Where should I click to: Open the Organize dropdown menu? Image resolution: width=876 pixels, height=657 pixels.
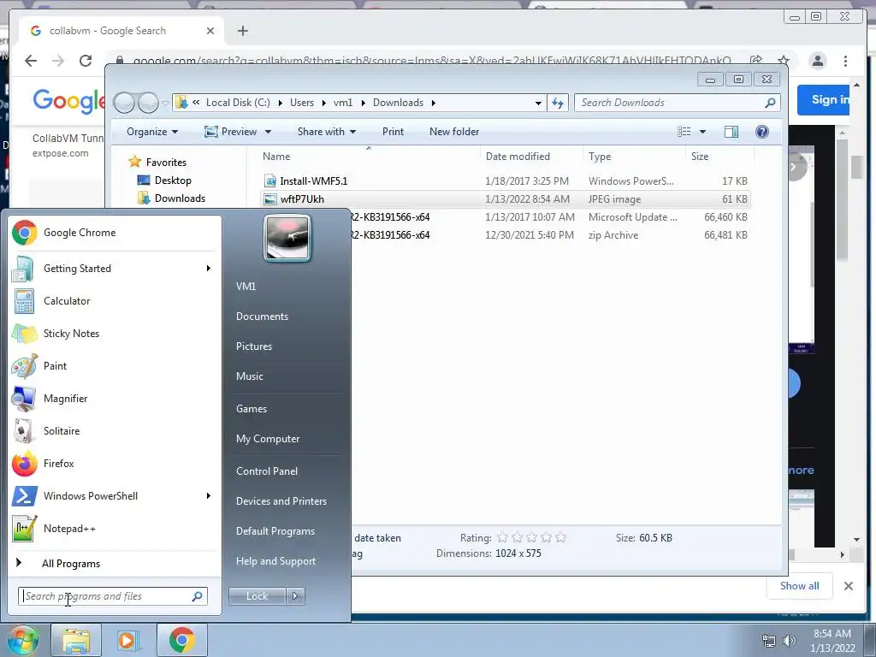tap(152, 131)
